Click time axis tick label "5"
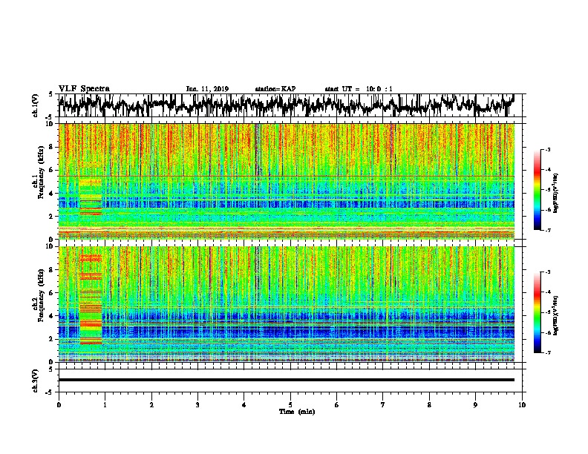The height and width of the screenshot is (454, 588). 290,405
